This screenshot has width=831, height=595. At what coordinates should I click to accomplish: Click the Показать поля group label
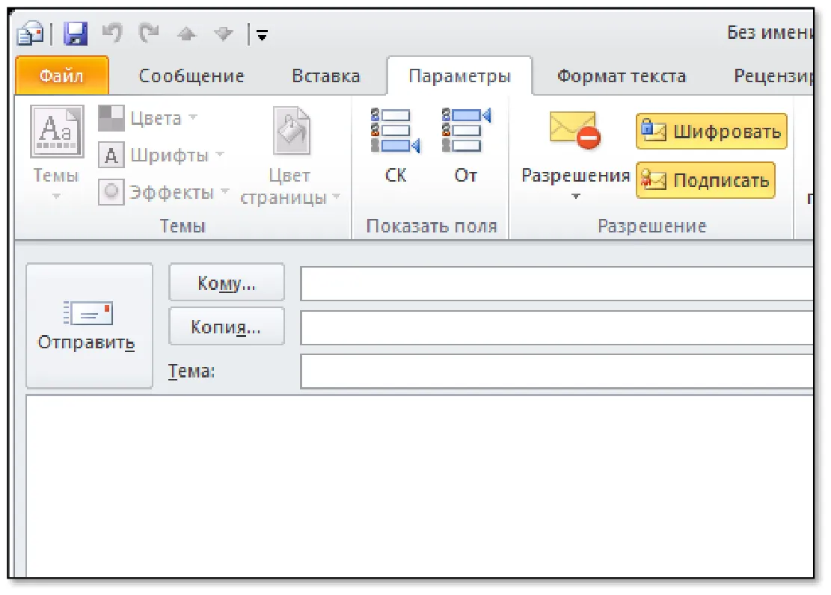click(x=432, y=226)
